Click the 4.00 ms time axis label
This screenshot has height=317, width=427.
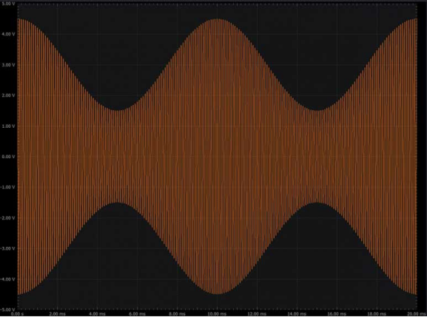click(98, 314)
